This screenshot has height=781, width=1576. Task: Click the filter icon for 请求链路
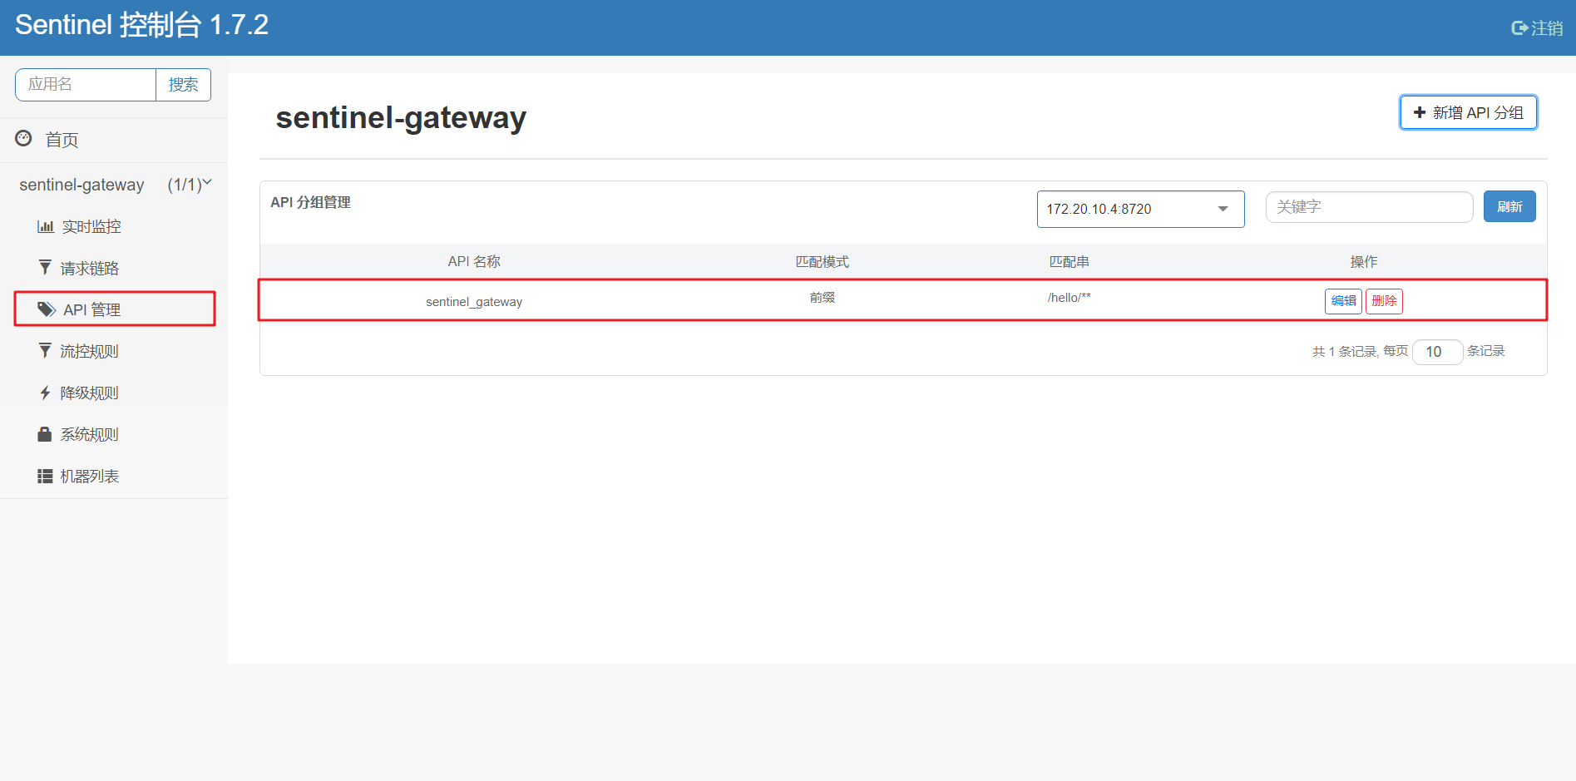(45, 267)
